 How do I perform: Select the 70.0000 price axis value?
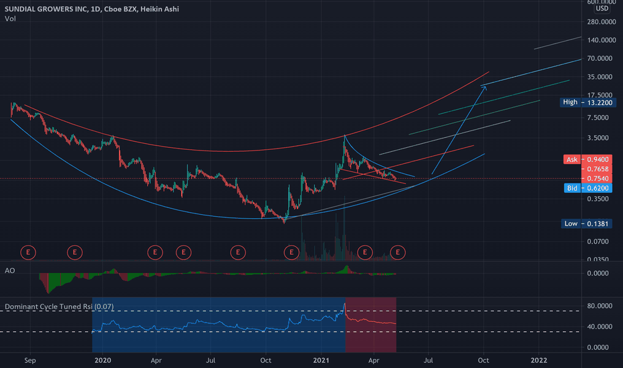point(600,58)
